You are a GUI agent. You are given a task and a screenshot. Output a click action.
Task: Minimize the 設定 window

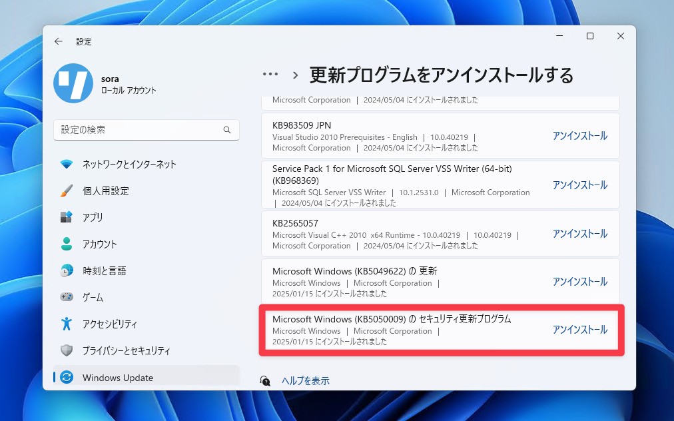pos(559,36)
